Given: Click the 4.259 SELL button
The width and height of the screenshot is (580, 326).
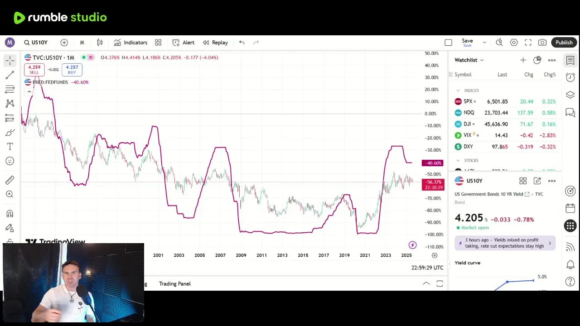Looking at the screenshot, I should [x=34, y=69].
